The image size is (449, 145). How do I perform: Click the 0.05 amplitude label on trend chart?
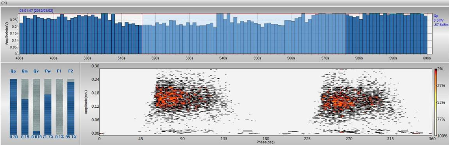pyautogui.click(x=14, y=47)
